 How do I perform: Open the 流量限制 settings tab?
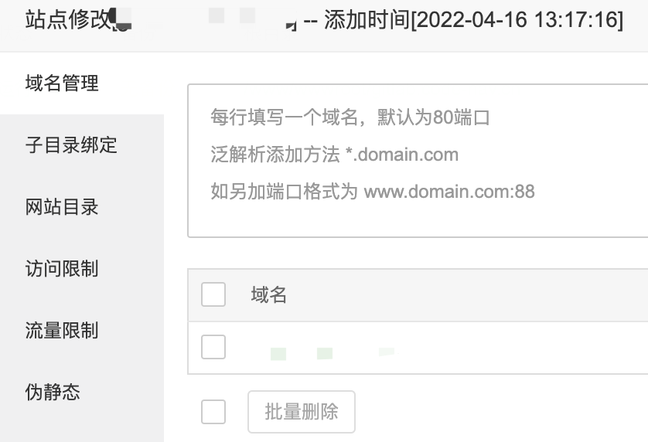point(62,331)
